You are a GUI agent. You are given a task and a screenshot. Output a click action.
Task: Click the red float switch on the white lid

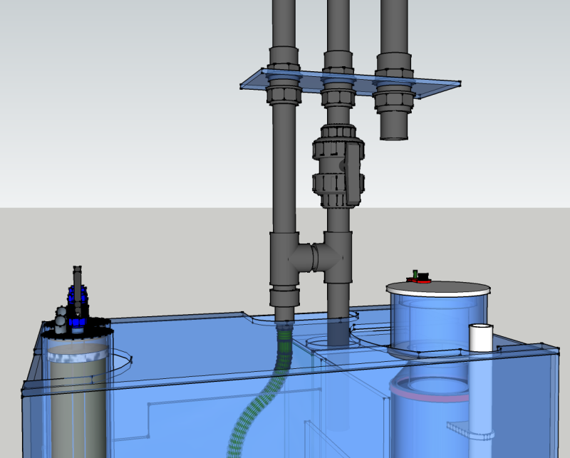419,277
